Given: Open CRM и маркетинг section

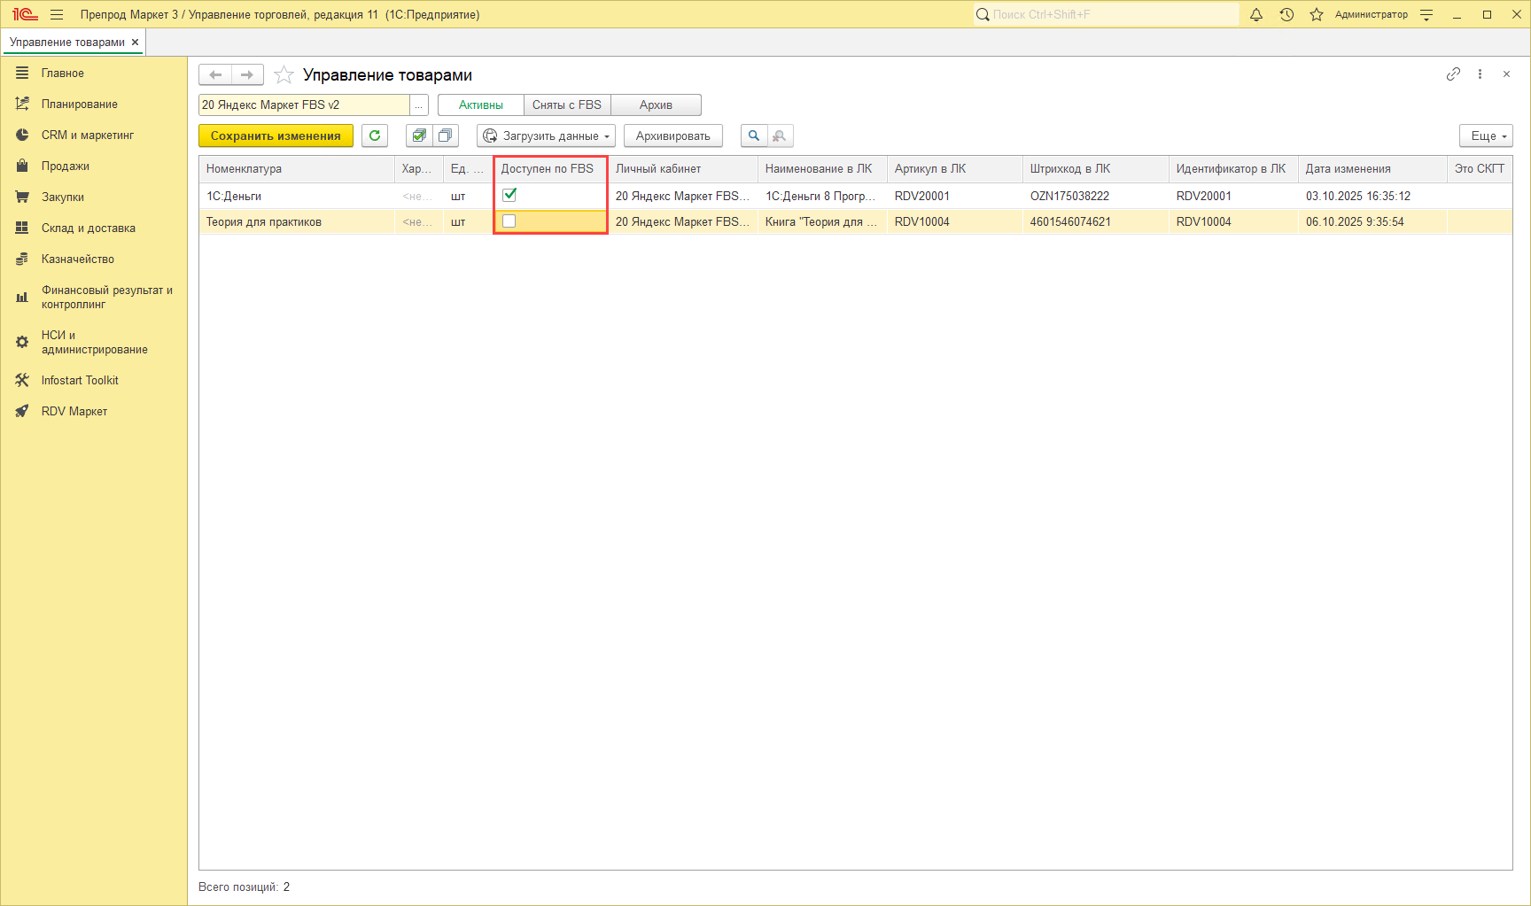Looking at the screenshot, I should tap(94, 136).
